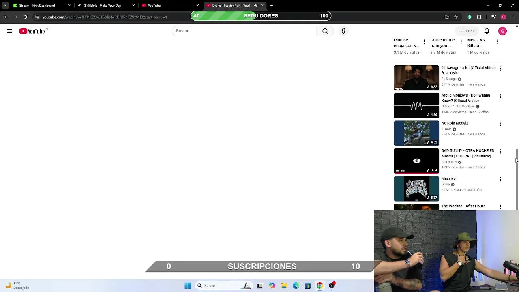Open Chrome profile avatar
Image resolution: width=519 pixels, height=292 pixels.
point(503,17)
